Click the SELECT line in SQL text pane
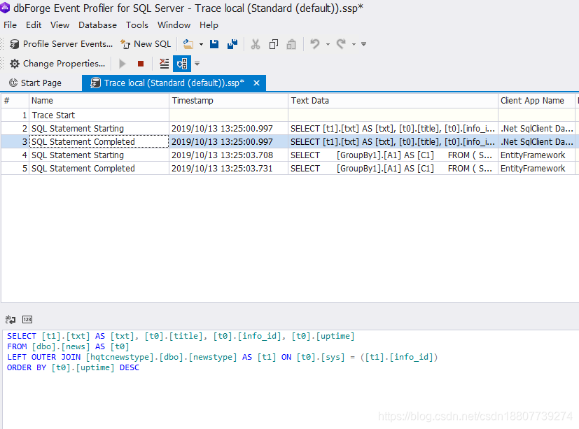The width and height of the screenshot is (579, 429). pos(181,336)
